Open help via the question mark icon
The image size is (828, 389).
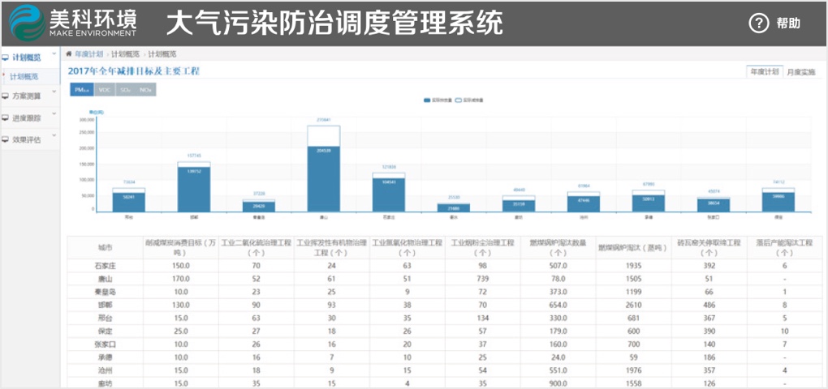758,24
